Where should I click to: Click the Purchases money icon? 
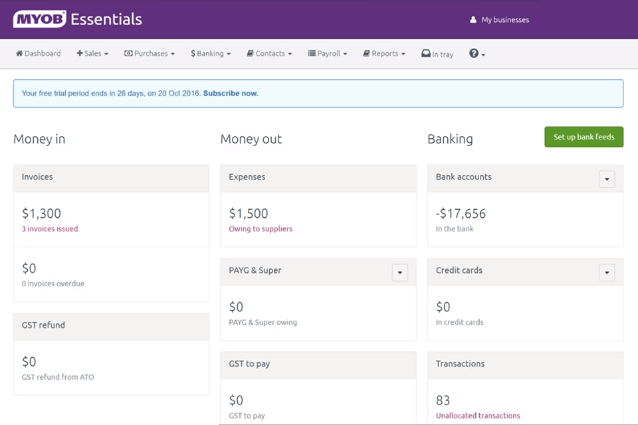[x=128, y=53]
